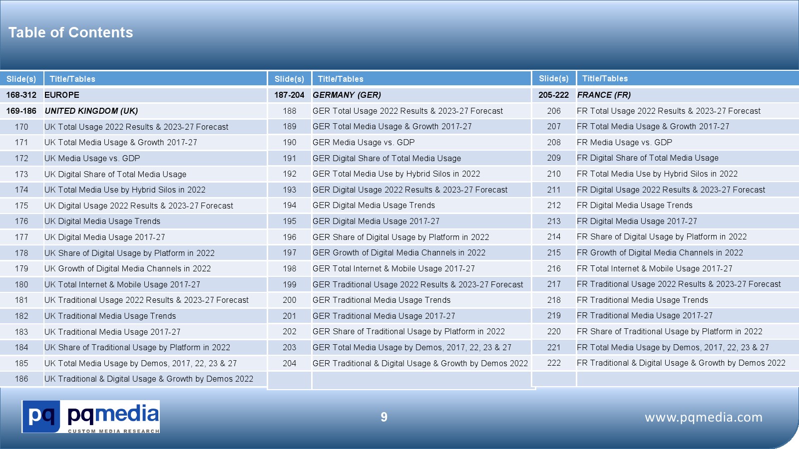Click UK Media Usage vs. GDP entry
Viewport: 799px width, 449px height.
click(92, 158)
